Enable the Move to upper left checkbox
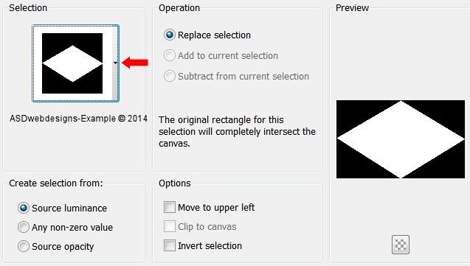470x266 pixels. (170, 207)
